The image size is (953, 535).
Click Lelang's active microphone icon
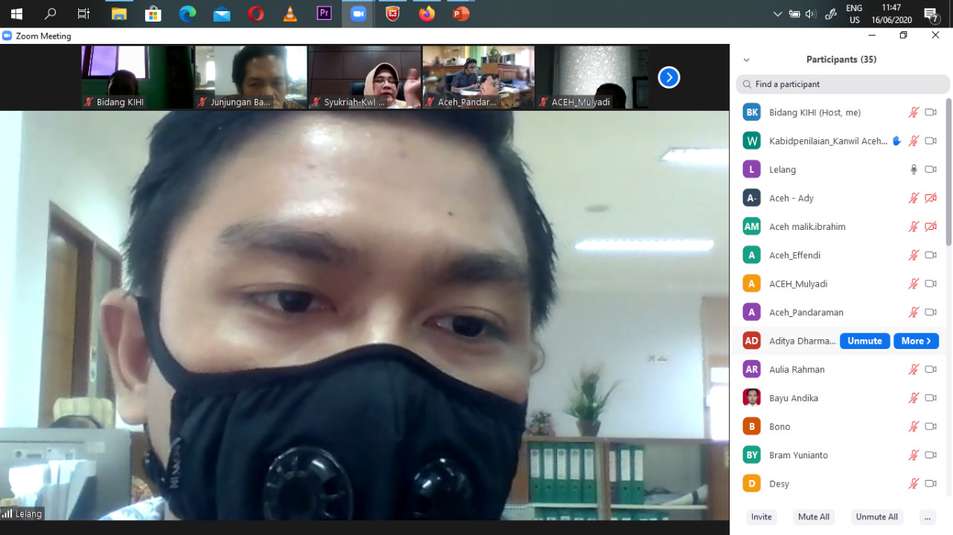pyautogui.click(x=914, y=170)
